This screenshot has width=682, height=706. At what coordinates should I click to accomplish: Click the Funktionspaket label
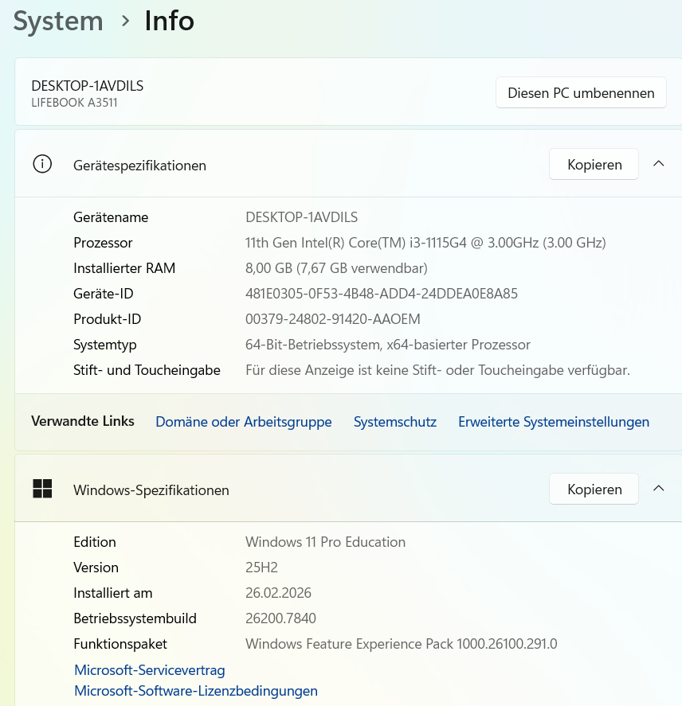pos(120,645)
